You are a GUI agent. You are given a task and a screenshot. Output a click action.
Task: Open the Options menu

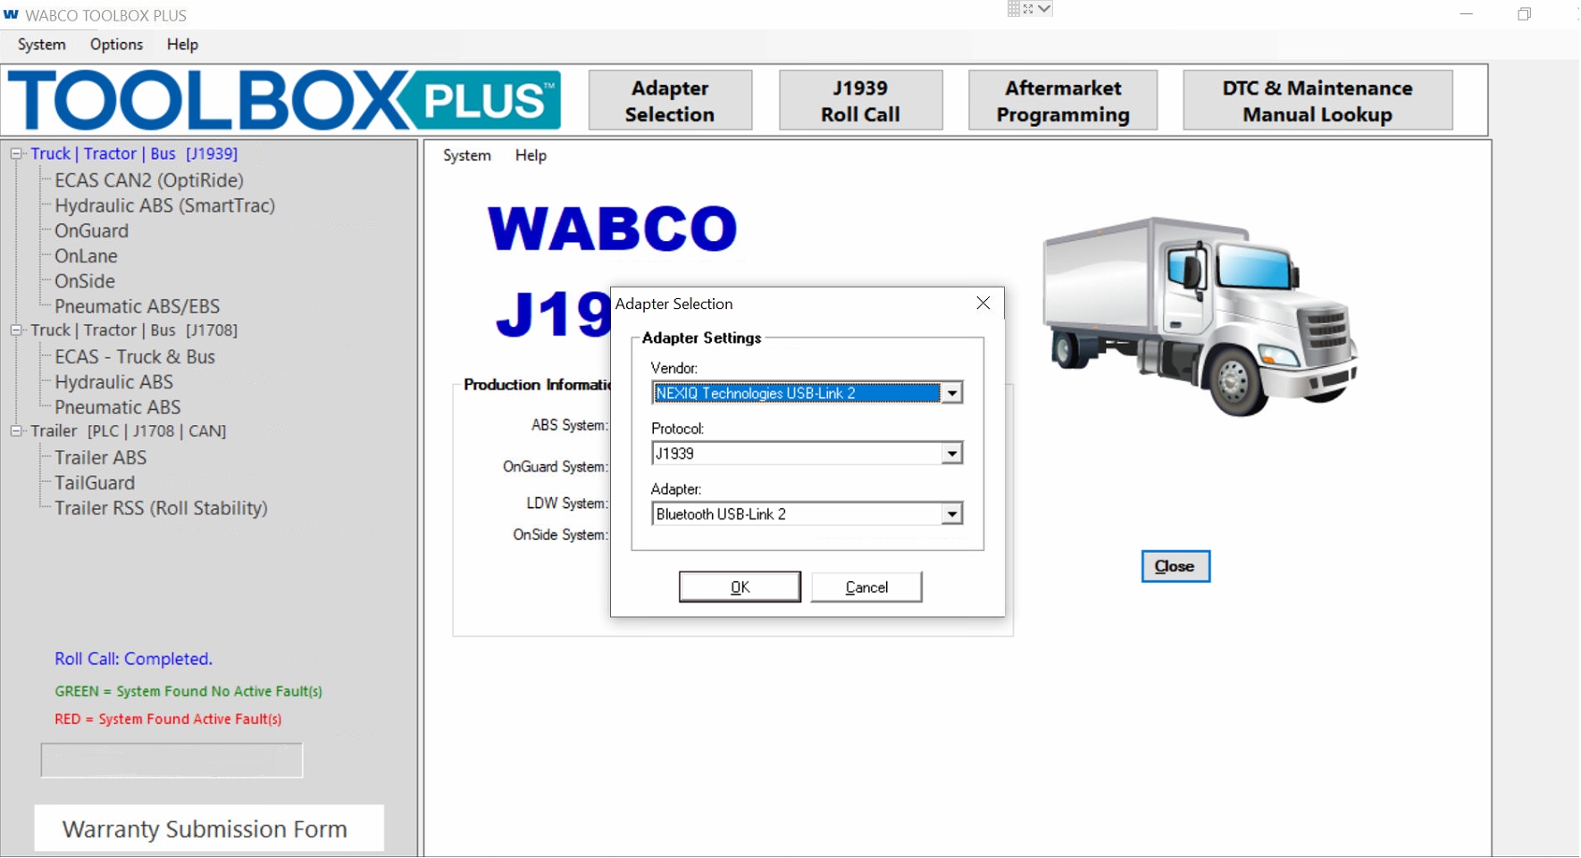[x=115, y=44]
